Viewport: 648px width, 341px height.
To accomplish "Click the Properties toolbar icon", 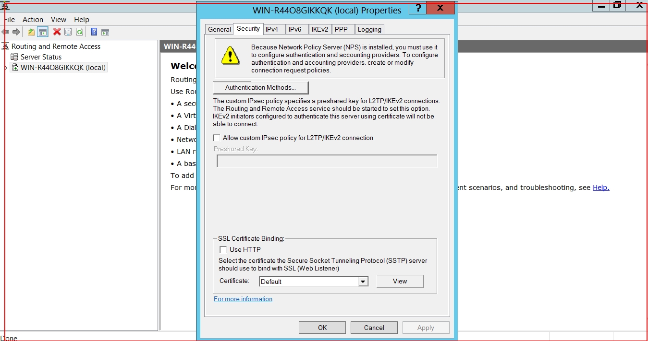I will click(x=68, y=32).
